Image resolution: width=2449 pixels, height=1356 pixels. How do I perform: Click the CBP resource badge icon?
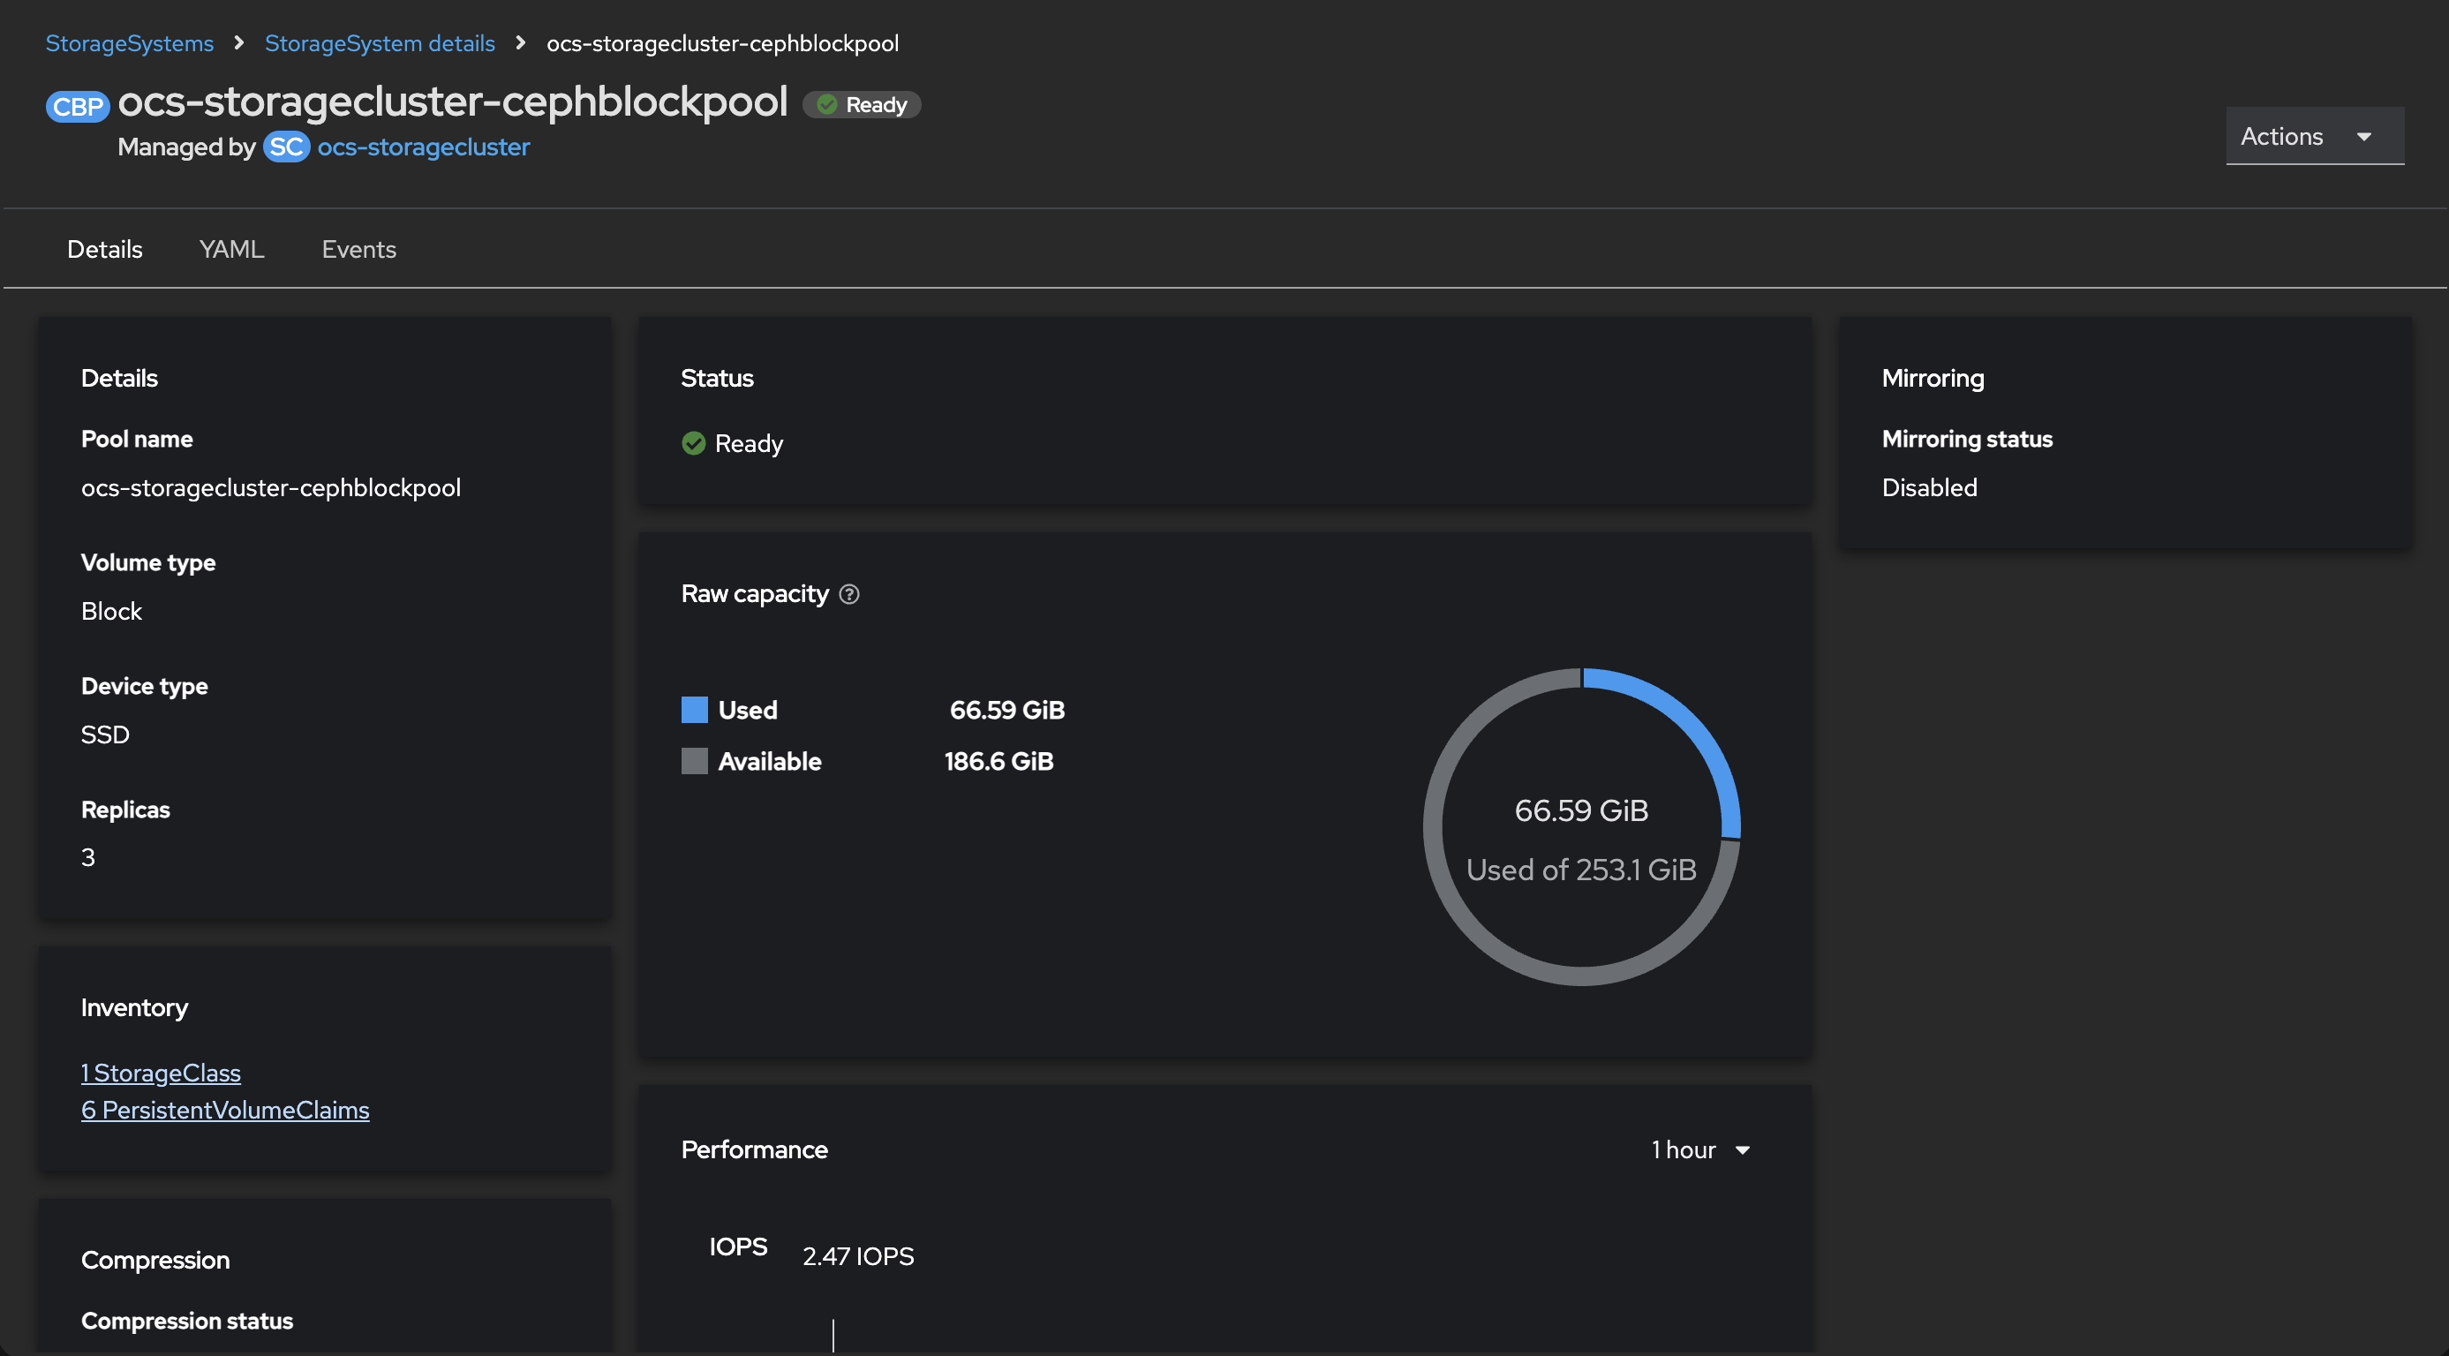(77, 106)
